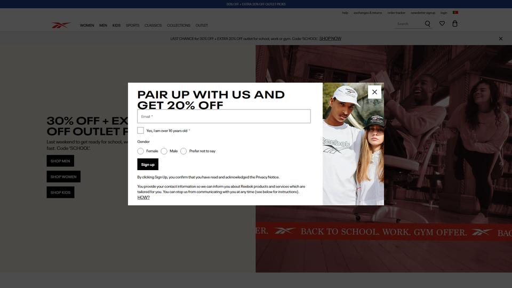The height and width of the screenshot is (288, 512).
Task: Open the OUTLET menu
Action: 202,26
